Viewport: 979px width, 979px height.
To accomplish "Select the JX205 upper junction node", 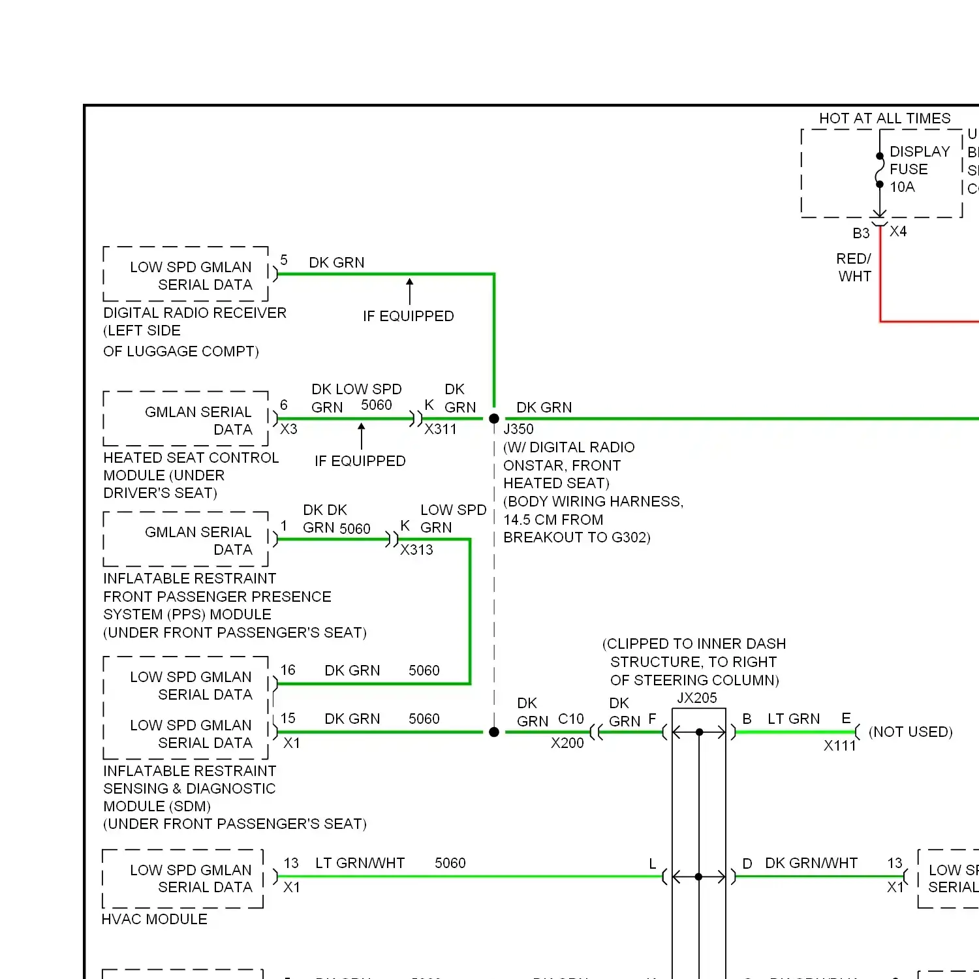I will pos(699,732).
